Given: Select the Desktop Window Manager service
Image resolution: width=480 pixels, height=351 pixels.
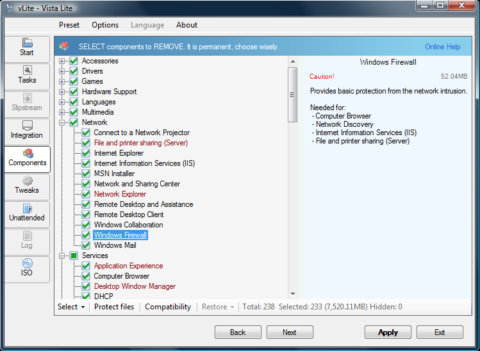Looking at the screenshot, I should [135, 286].
